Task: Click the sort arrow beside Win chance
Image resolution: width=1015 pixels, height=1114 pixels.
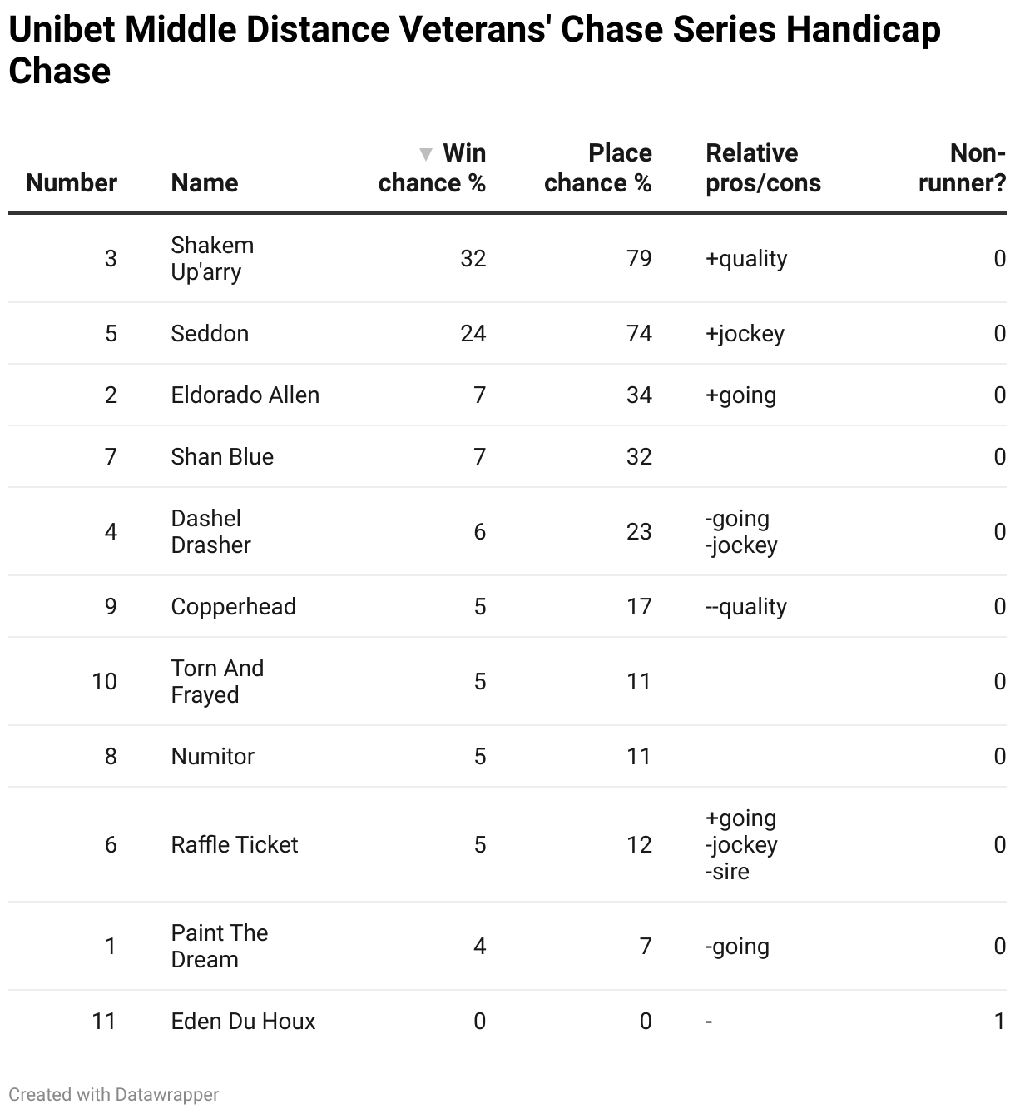Action: click(x=426, y=154)
